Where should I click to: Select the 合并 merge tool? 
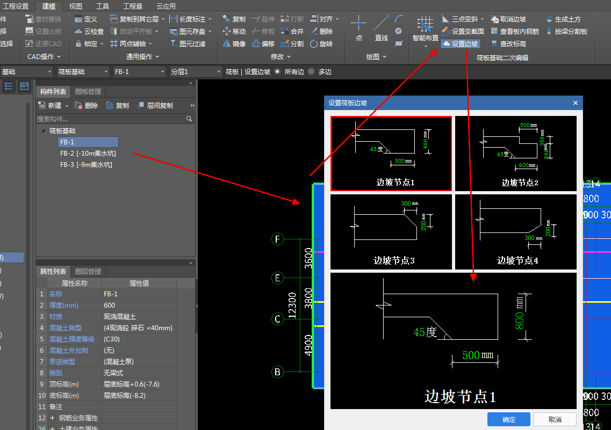coord(292,31)
